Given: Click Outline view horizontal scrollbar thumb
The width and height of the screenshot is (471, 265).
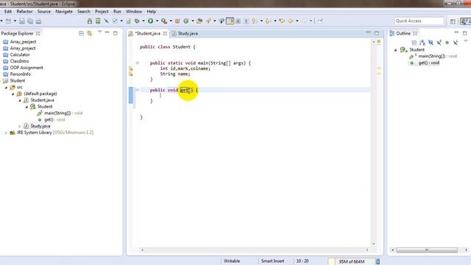Looking at the screenshot, I should [427, 250].
